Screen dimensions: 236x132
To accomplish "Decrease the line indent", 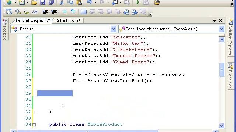I will [45, 12].
